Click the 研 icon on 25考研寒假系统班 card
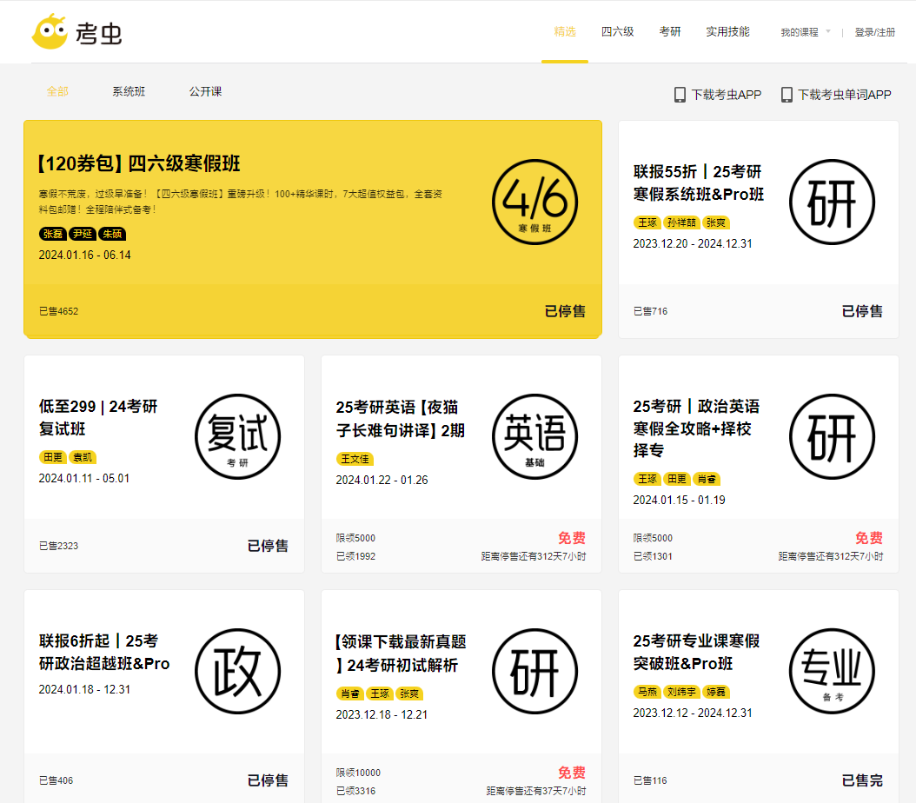Viewport: 916px width, 803px height. coord(832,202)
